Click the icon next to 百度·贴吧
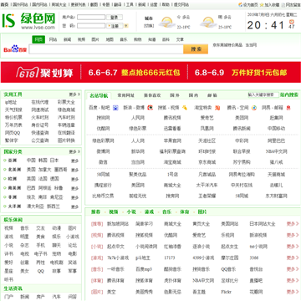Image resolution: width=301 pixels, height=301 pixels. [x=115, y=108]
